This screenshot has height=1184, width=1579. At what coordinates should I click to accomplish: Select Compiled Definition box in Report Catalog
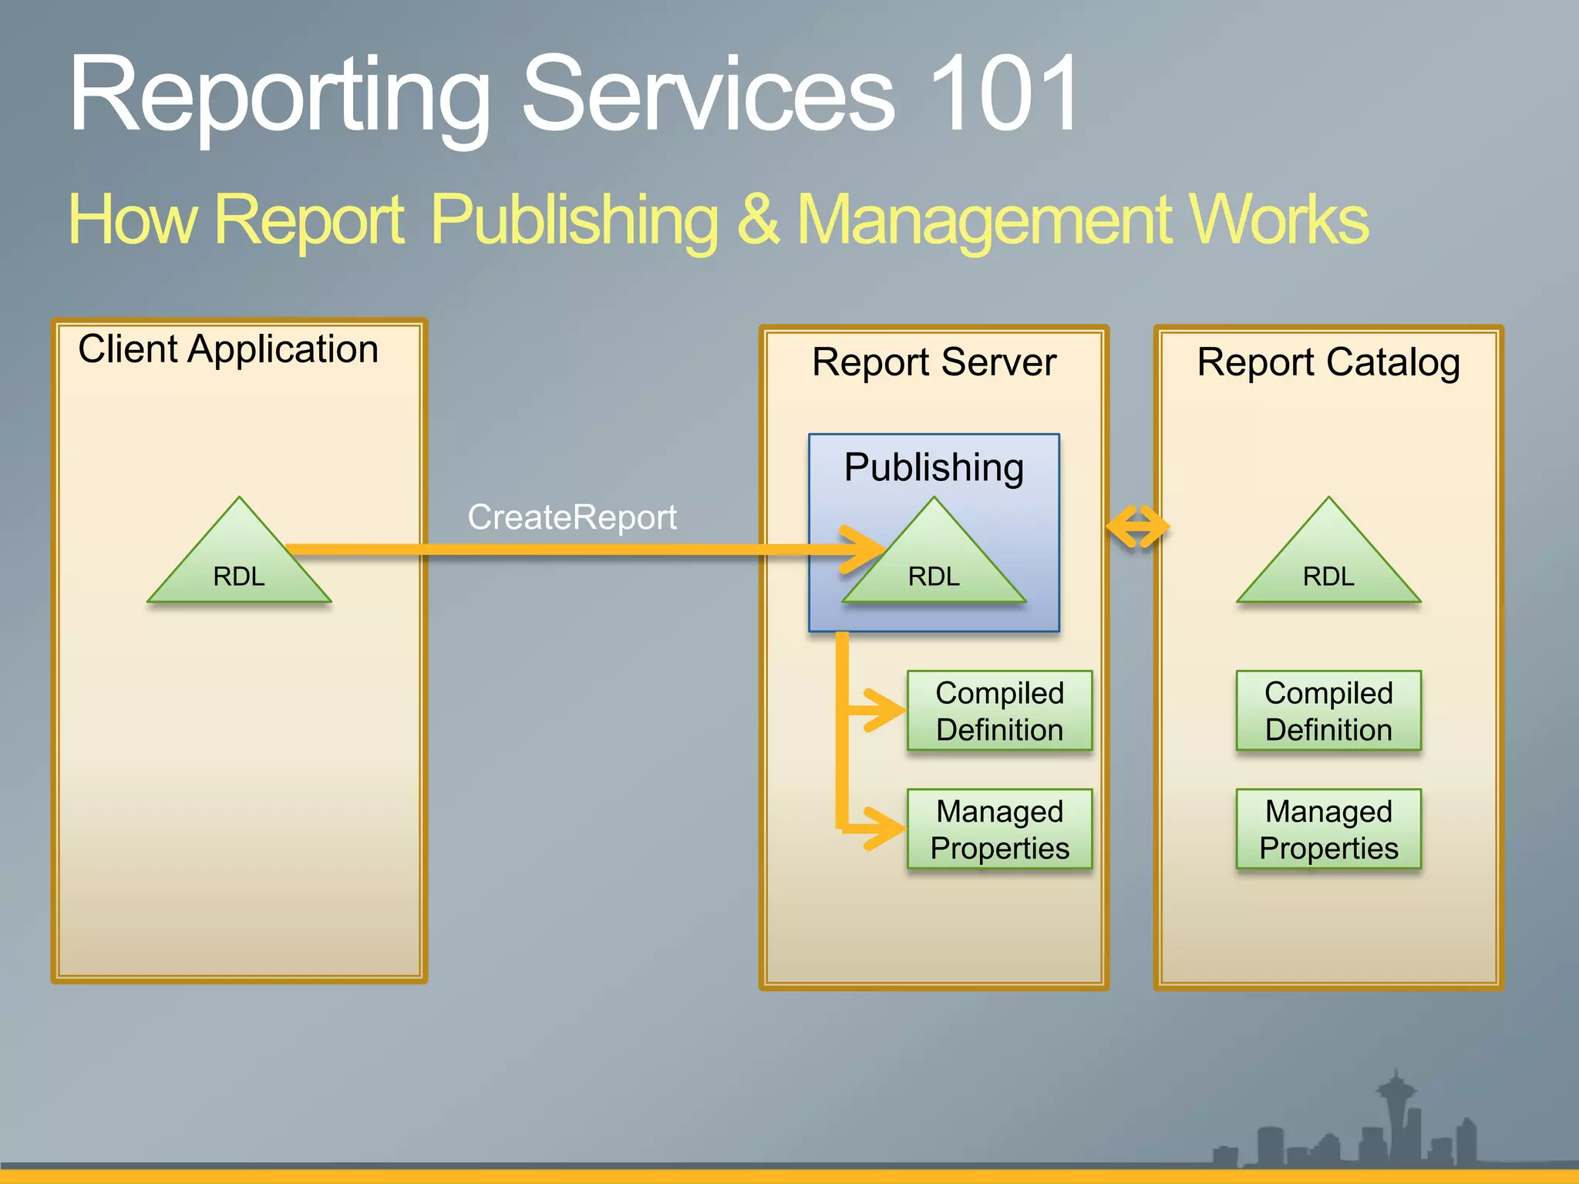coord(1328,711)
